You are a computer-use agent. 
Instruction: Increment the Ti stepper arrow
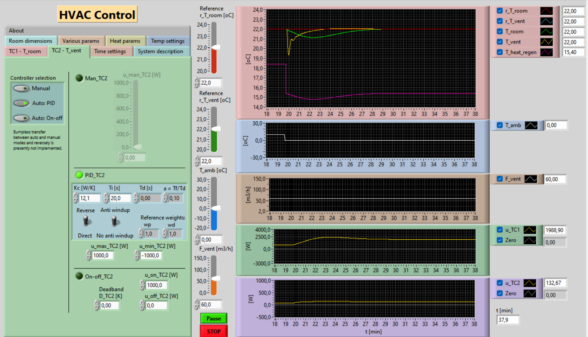click(106, 196)
